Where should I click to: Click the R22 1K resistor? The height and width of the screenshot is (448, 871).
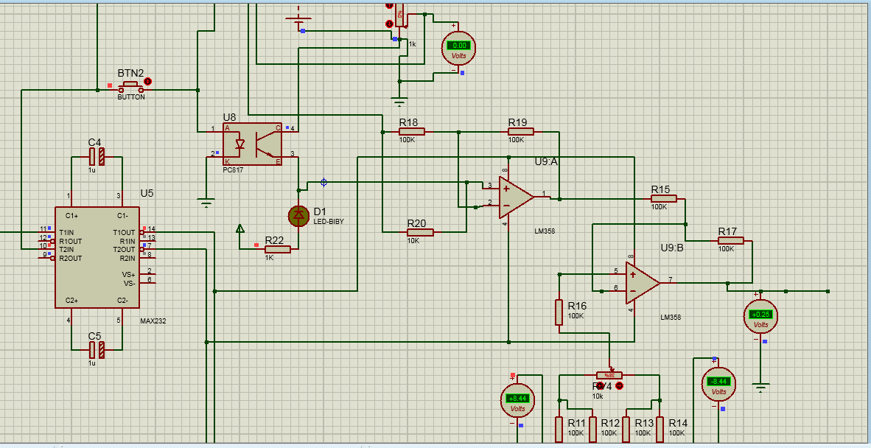point(277,249)
